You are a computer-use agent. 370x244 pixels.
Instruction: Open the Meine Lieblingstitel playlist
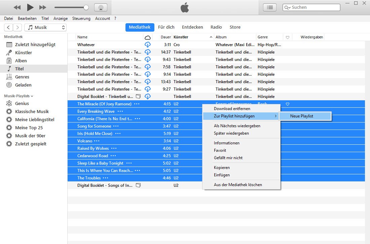(34, 119)
